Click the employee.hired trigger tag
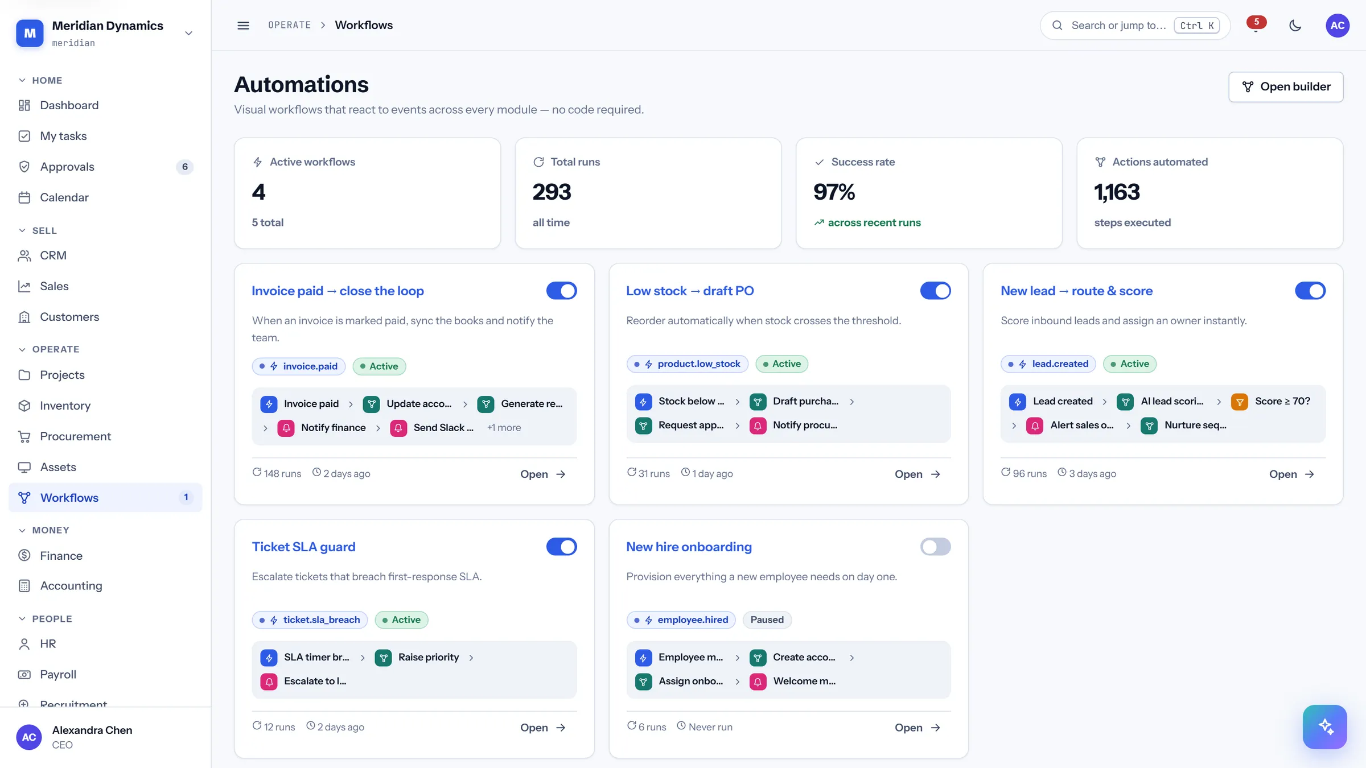The width and height of the screenshot is (1366, 768). (x=681, y=620)
